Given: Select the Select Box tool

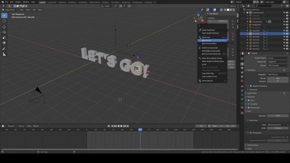Looking at the screenshot, I should [x=4, y=16].
